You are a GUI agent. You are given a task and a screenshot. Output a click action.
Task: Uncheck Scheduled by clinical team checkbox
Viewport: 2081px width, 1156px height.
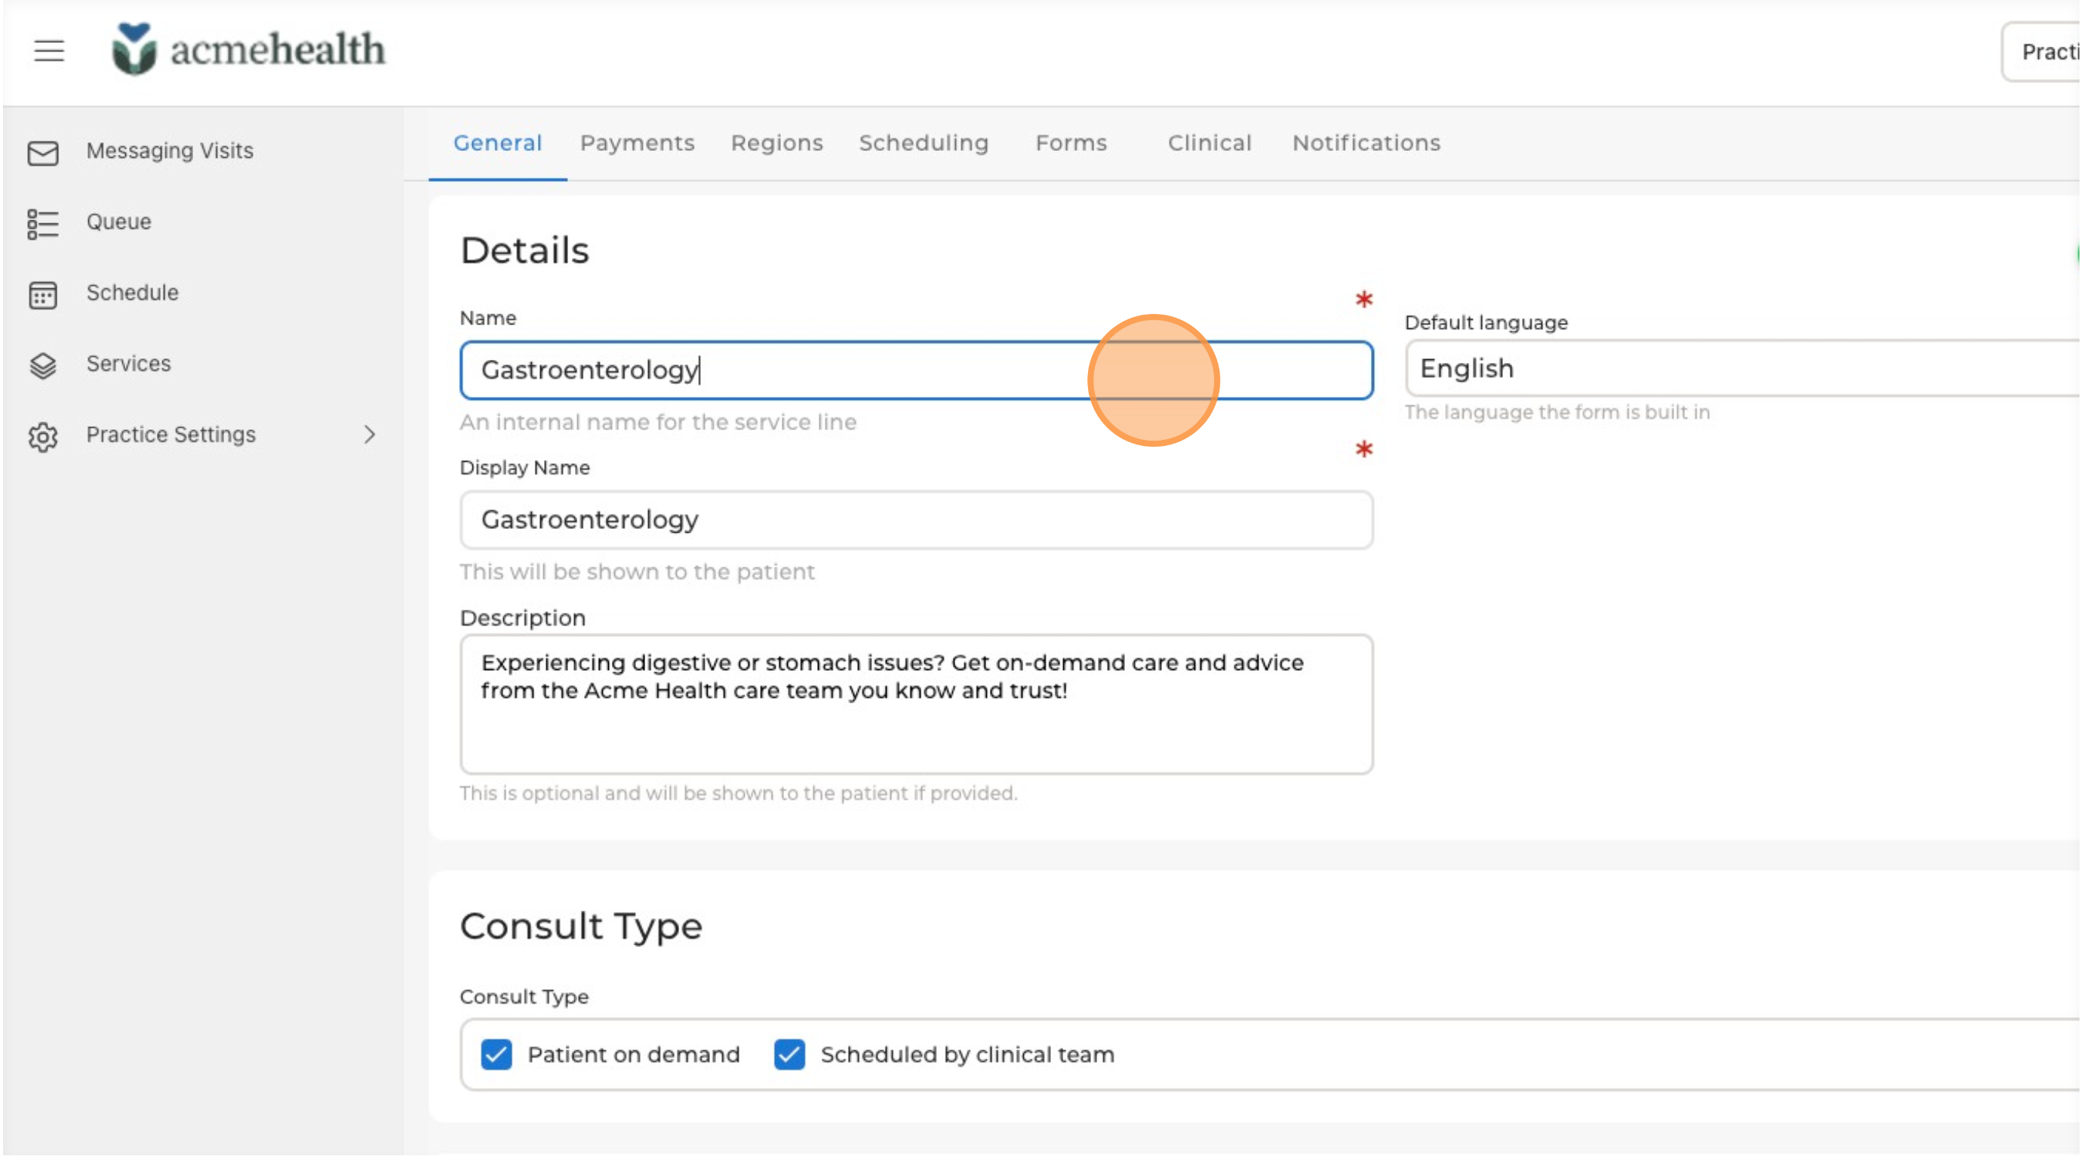click(x=789, y=1055)
